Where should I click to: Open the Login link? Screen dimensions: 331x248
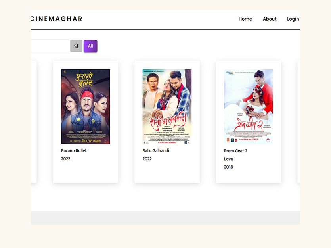pyautogui.click(x=293, y=19)
